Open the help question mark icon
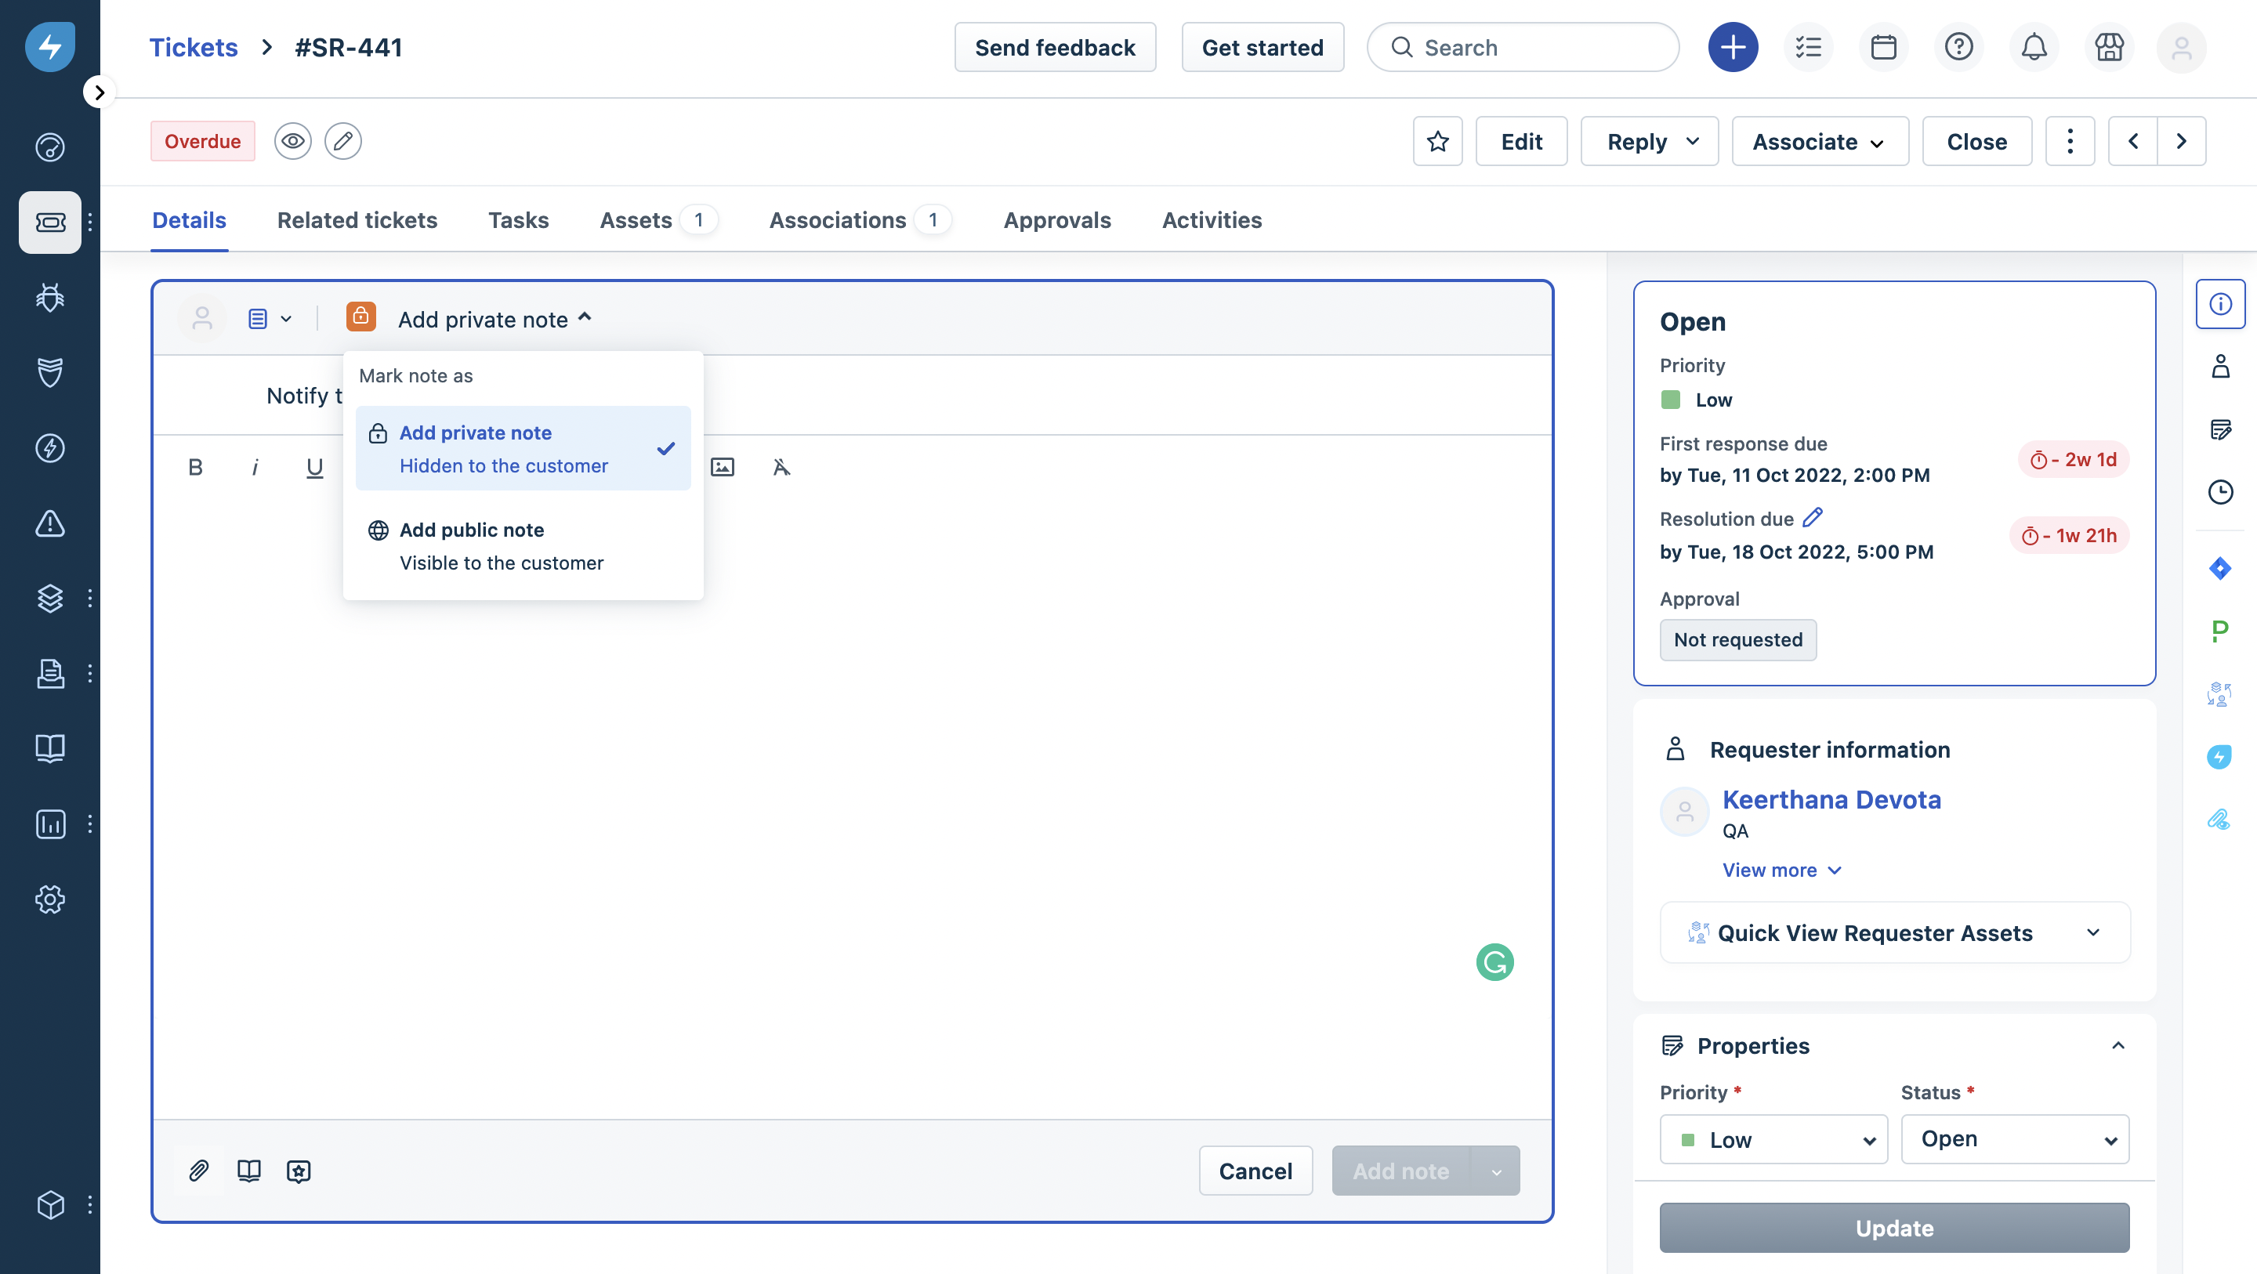This screenshot has width=2257, height=1274. (x=1958, y=47)
